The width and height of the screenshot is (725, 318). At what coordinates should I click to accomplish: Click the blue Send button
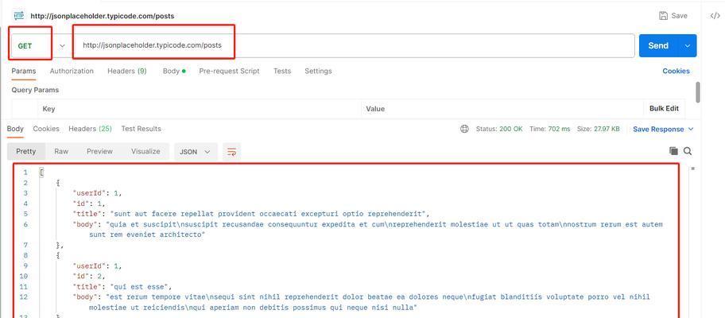pos(658,46)
